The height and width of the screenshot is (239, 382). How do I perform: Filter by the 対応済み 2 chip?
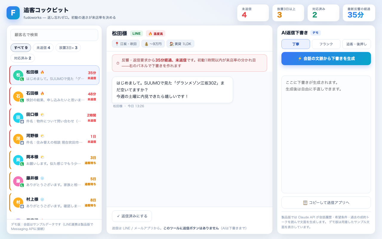(x=23, y=58)
